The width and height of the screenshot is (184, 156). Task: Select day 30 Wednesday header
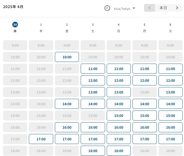(x=15, y=27)
